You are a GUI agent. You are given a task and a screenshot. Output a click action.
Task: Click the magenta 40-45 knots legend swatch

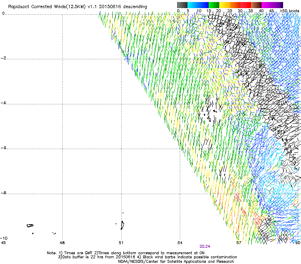267,5
